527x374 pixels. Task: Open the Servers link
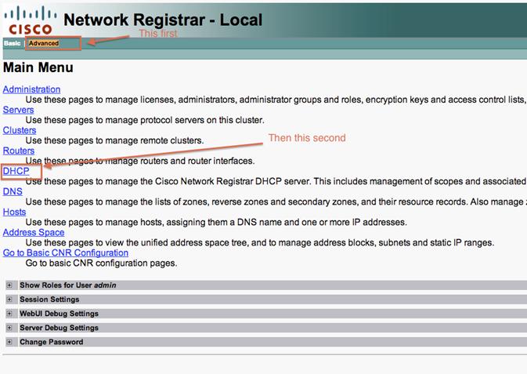tap(19, 110)
